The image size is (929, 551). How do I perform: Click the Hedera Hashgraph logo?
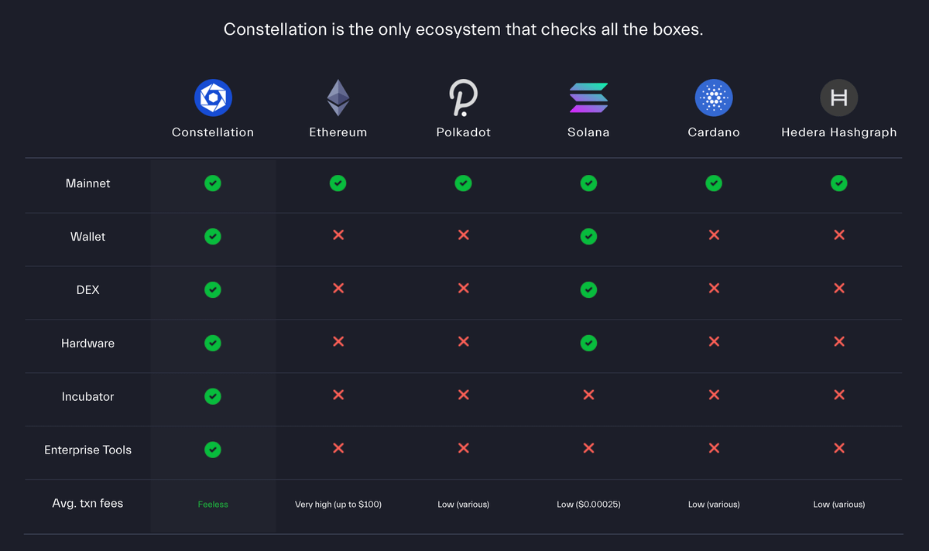(x=838, y=98)
